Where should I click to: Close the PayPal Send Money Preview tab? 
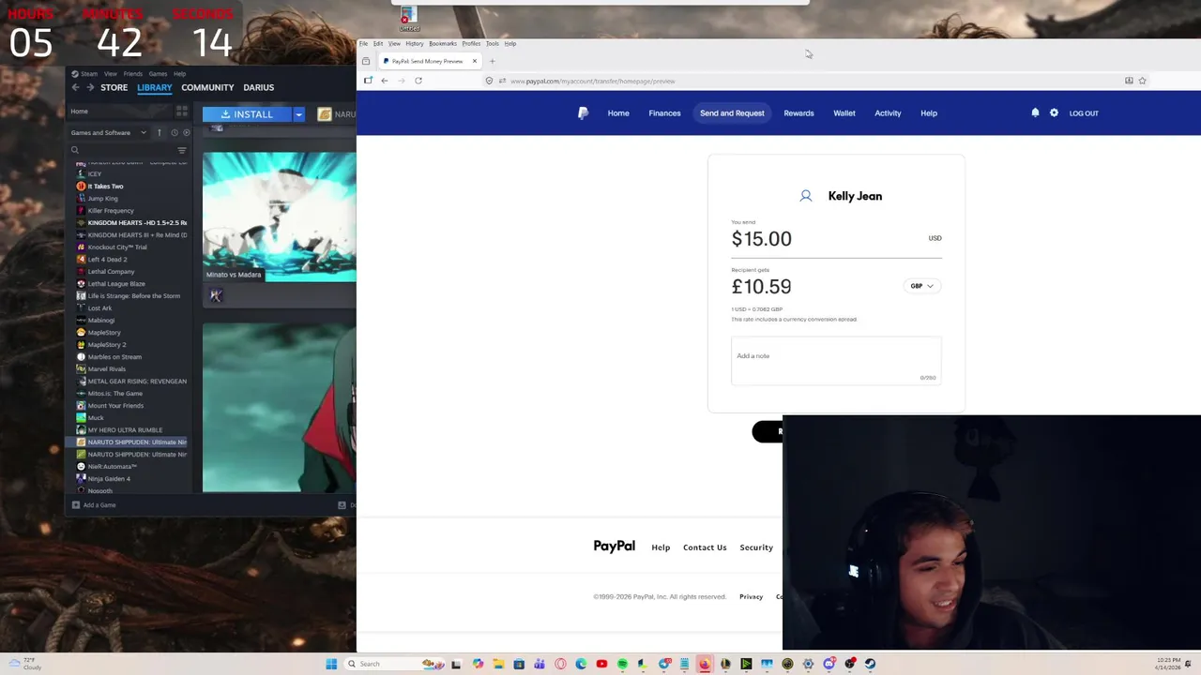click(474, 61)
